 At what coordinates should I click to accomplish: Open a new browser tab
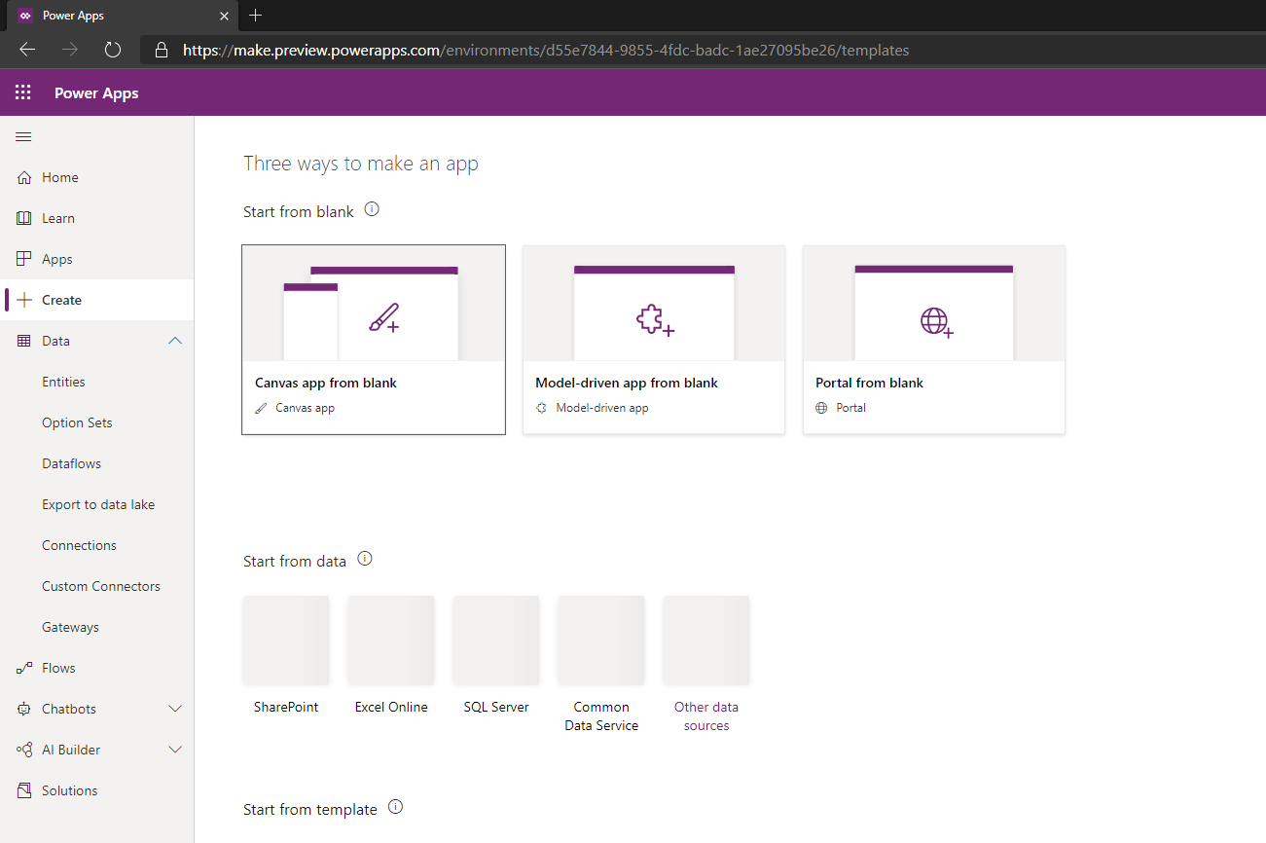tap(256, 16)
